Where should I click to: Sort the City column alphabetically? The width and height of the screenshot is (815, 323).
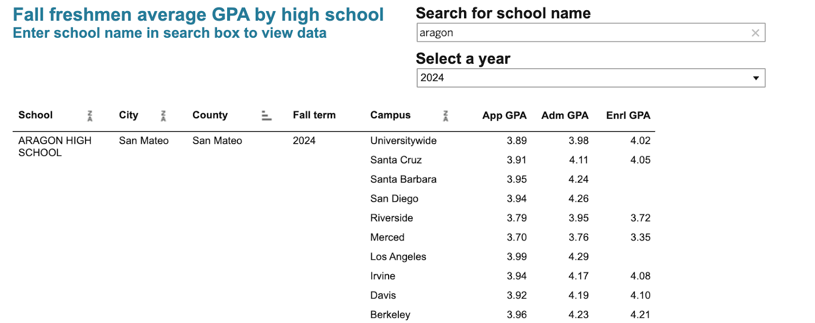coord(163,116)
